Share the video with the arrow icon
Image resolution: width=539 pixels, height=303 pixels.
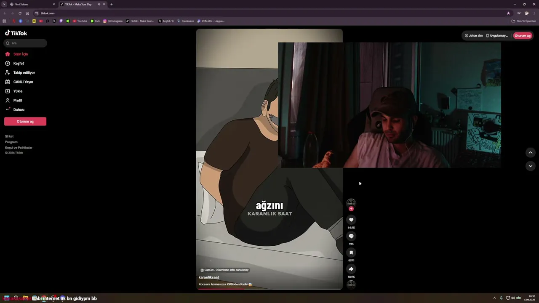point(351,269)
